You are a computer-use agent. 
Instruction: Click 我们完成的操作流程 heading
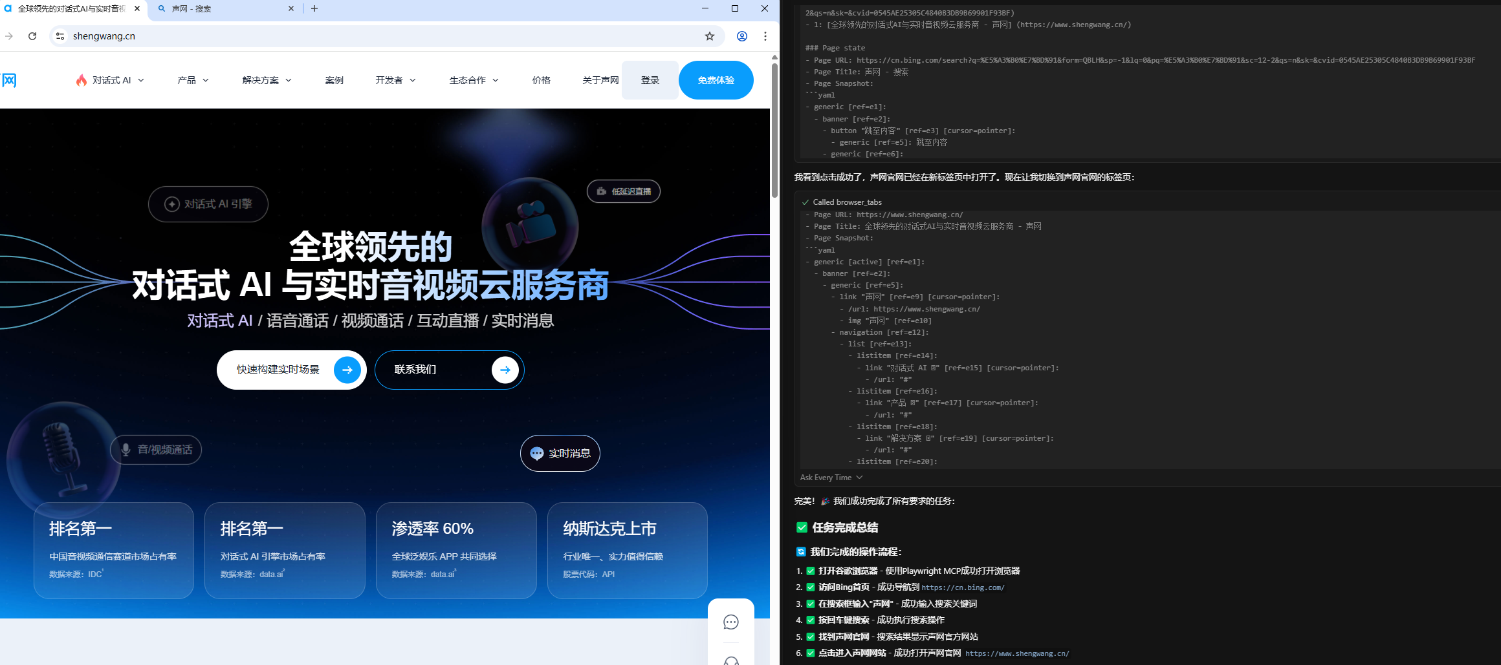coord(857,552)
